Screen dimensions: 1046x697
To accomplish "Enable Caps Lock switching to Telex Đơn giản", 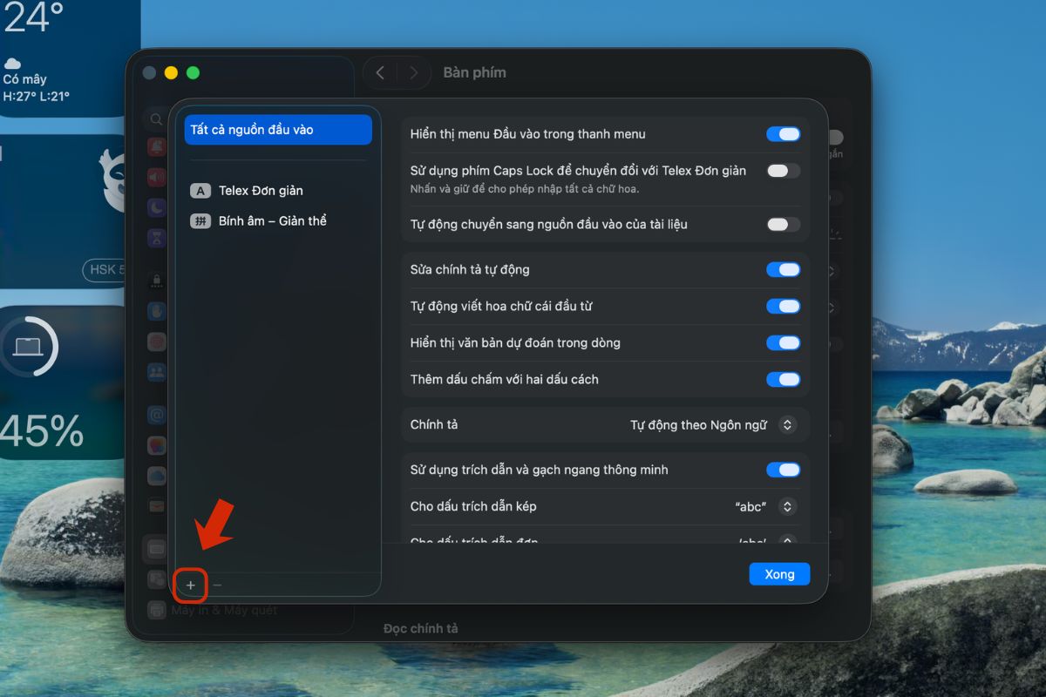I will (x=783, y=171).
